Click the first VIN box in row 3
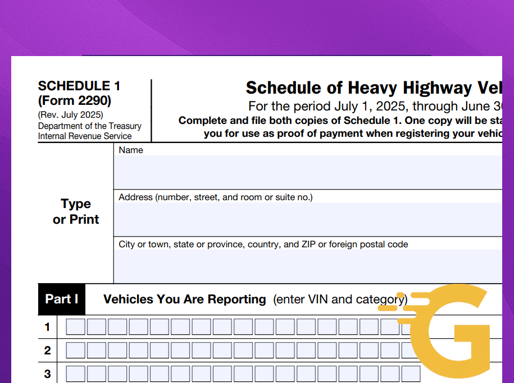 click(x=75, y=374)
